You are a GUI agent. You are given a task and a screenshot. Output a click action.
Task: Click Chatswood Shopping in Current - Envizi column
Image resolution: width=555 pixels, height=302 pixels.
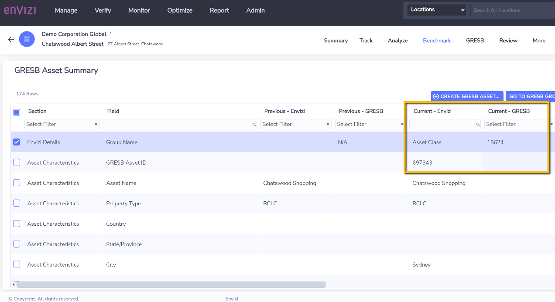pos(439,183)
